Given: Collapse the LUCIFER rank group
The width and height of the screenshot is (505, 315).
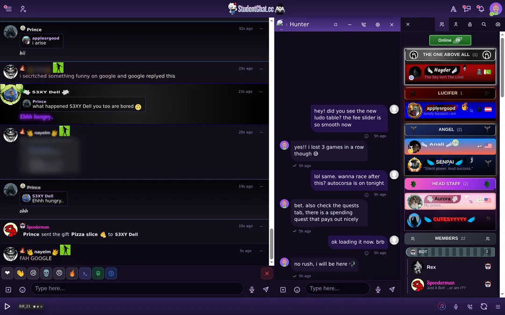Looking at the screenshot, I should pos(450,93).
